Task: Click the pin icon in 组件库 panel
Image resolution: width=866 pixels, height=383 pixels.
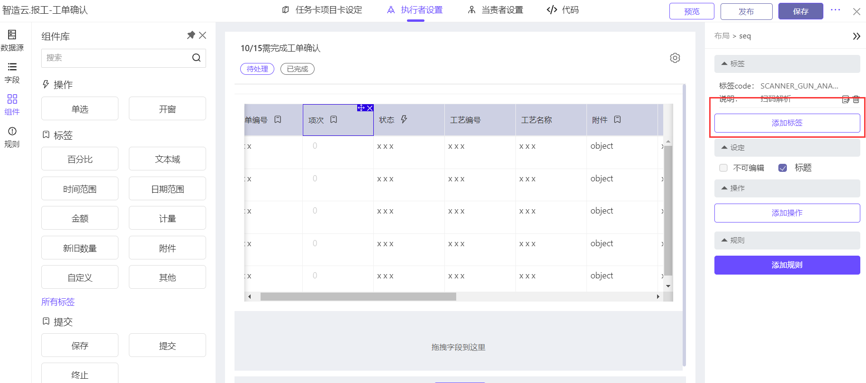Action: click(x=191, y=35)
